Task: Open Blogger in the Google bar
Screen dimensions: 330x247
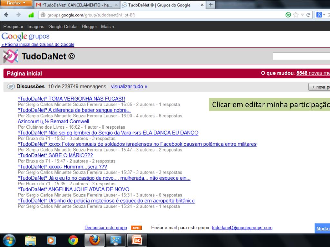Action: pos(89,27)
